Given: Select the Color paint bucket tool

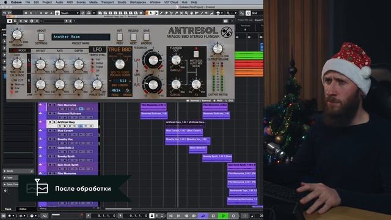Looking at the screenshot, I should (218, 13).
